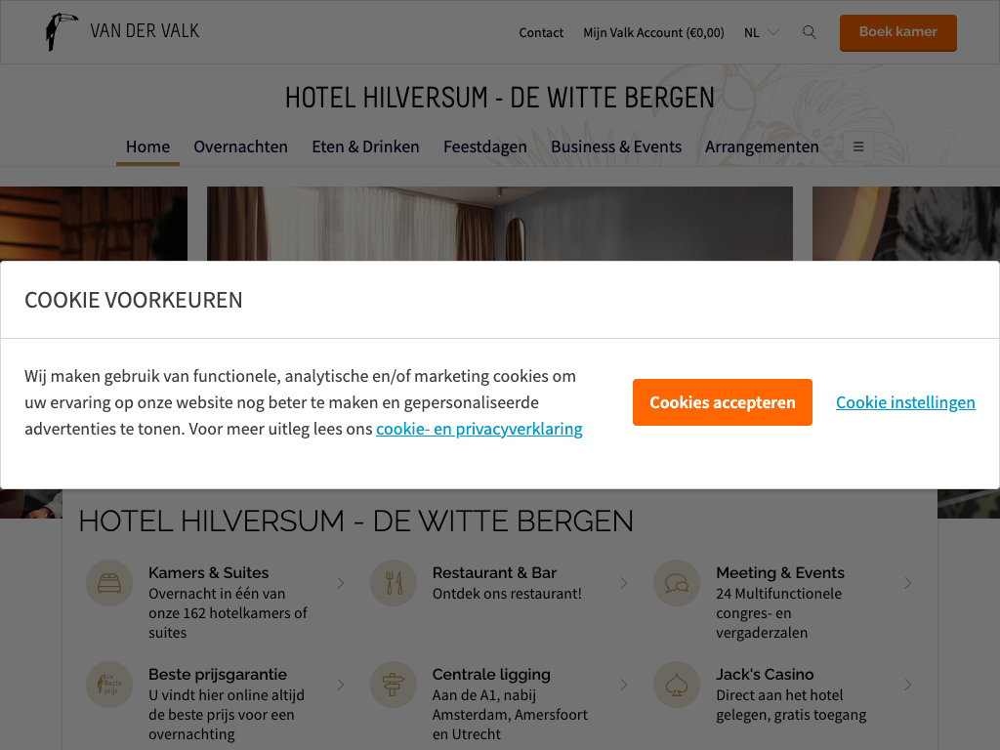Expand the NL language dropdown
Screen dimensions: 1000x750
(x=762, y=32)
